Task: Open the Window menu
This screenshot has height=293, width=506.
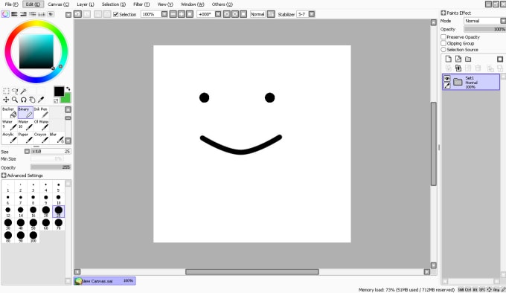Action: tap(192, 4)
